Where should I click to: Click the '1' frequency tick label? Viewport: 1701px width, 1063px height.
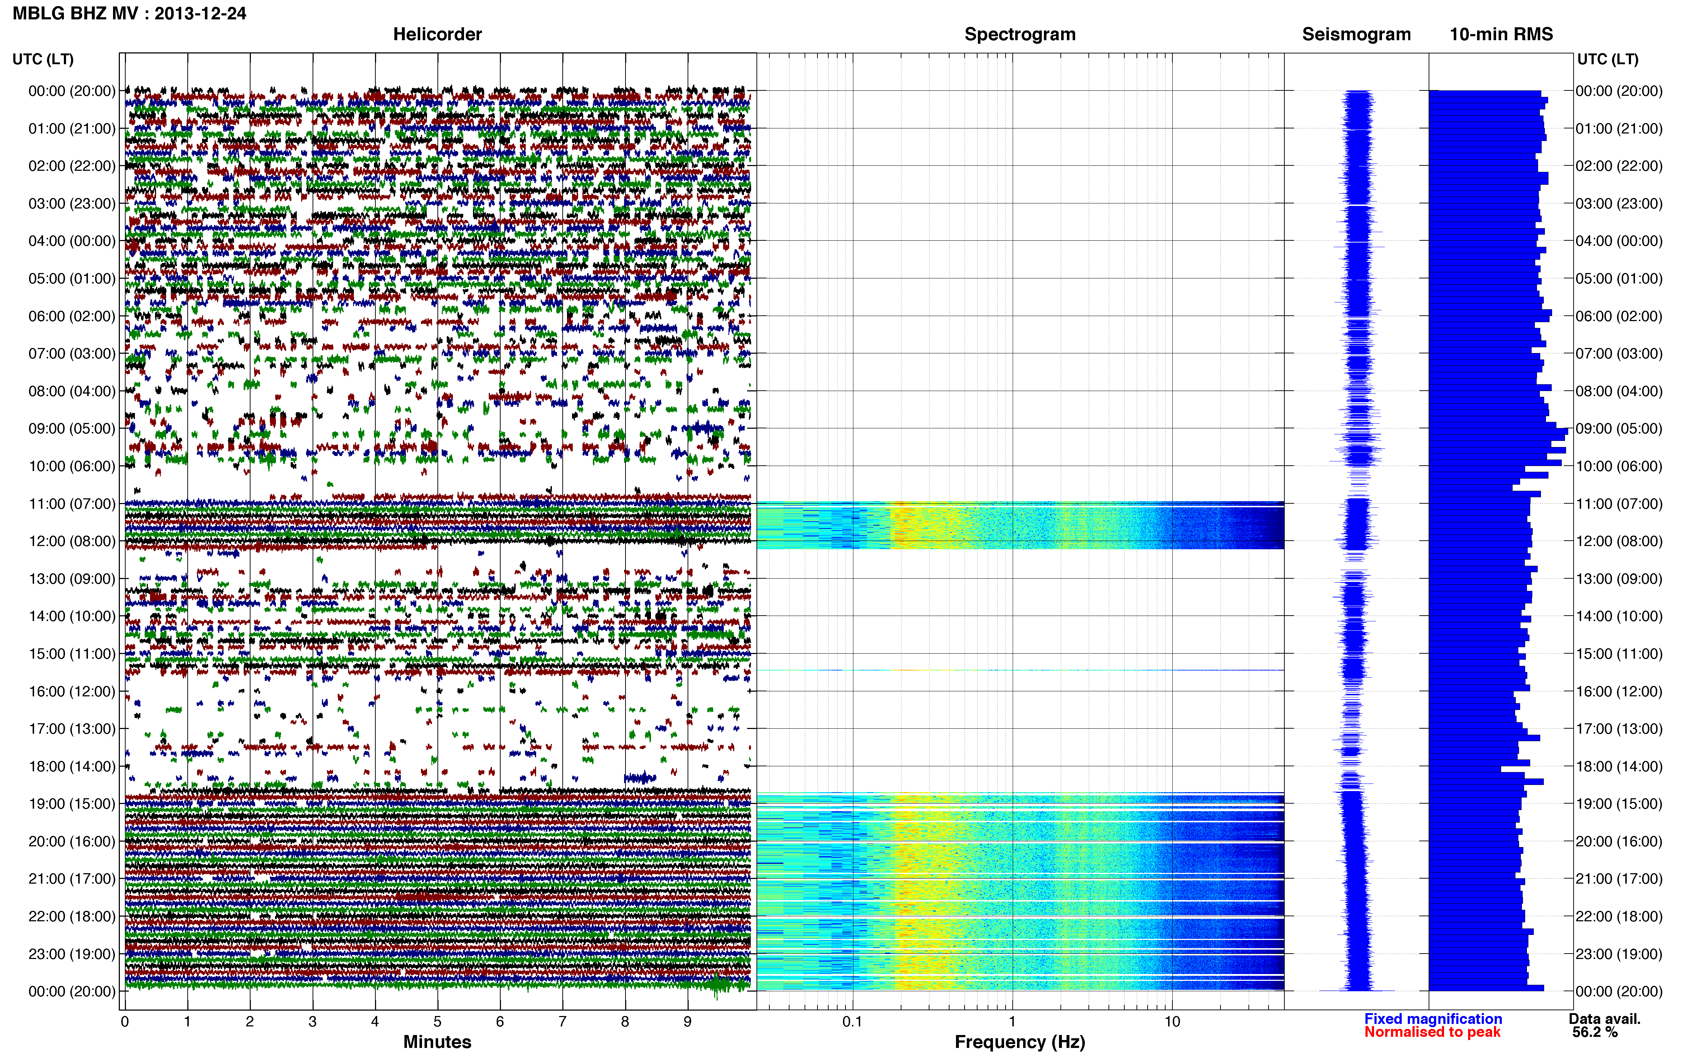pyautogui.click(x=1012, y=1021)
